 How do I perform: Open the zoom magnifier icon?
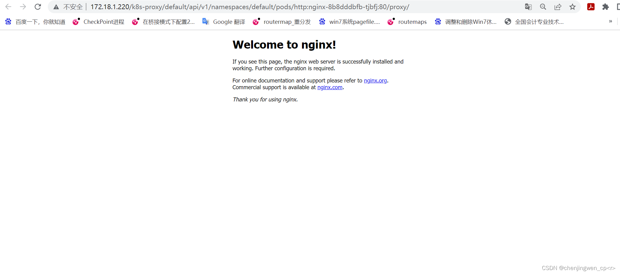543,7
